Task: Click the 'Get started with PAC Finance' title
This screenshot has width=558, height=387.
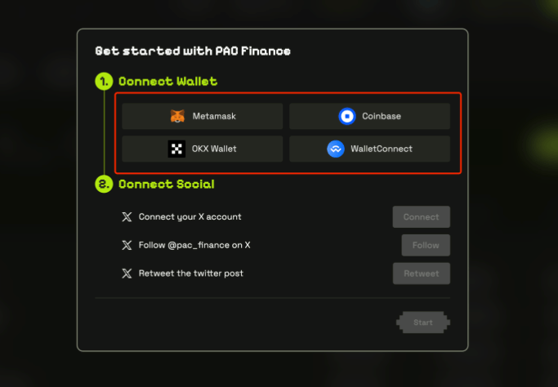Action: tap(193, 51)
